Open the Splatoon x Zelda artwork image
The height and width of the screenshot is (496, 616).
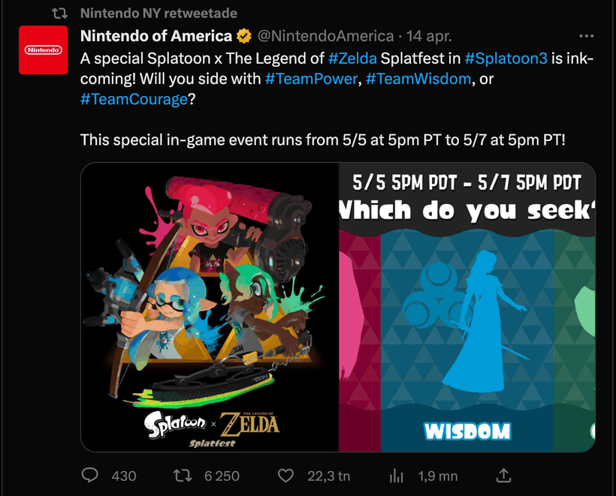point(209,308)
